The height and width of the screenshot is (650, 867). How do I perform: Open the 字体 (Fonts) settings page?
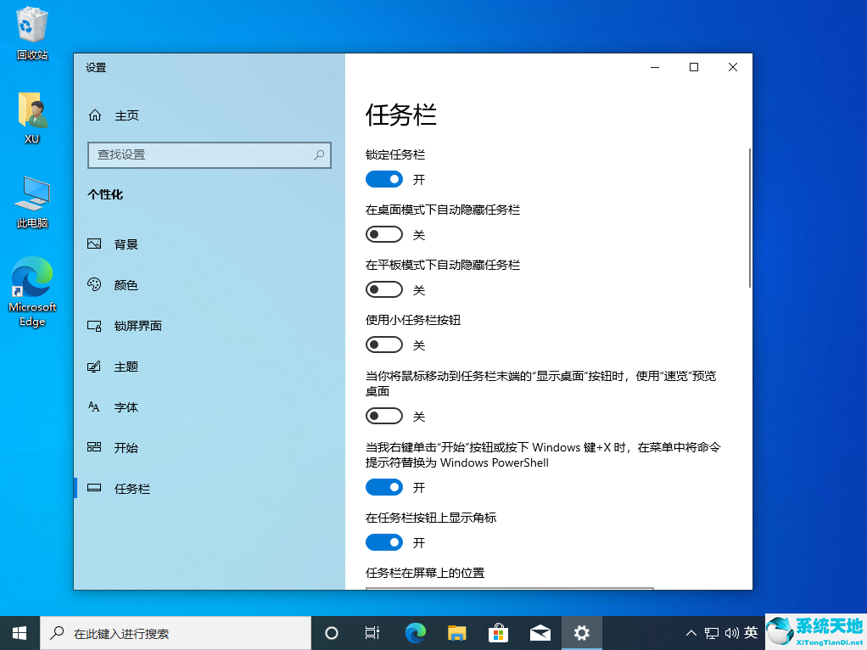coord(125,406)
